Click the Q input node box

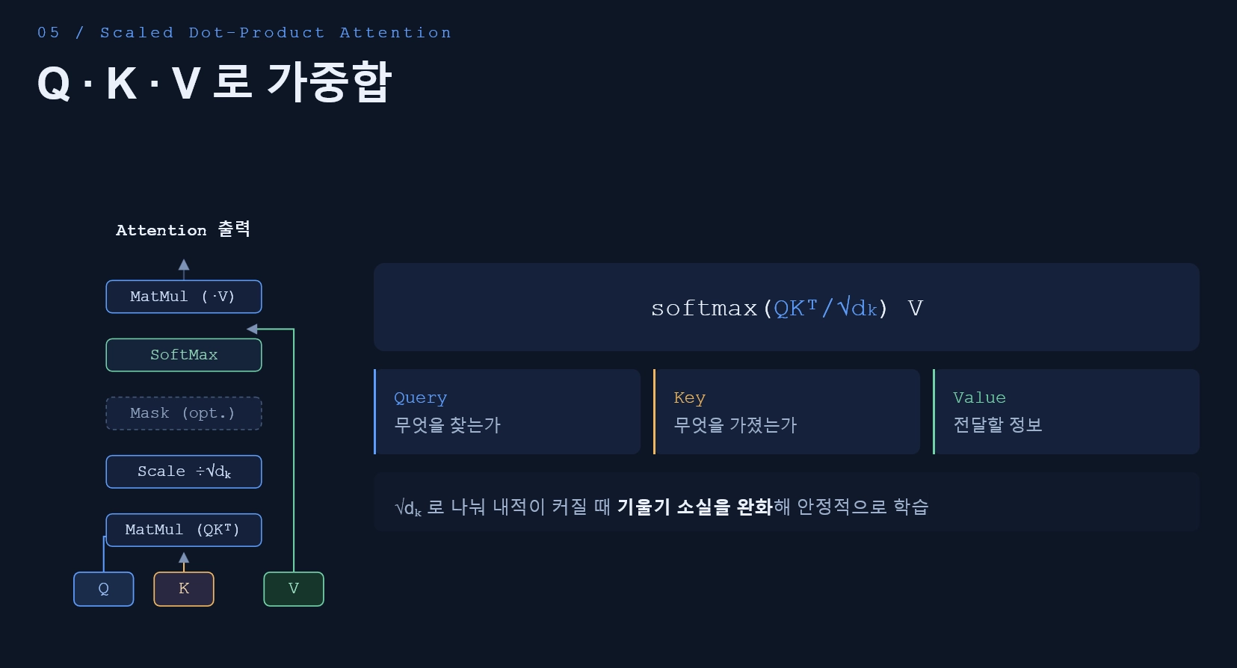click(104, 589)
